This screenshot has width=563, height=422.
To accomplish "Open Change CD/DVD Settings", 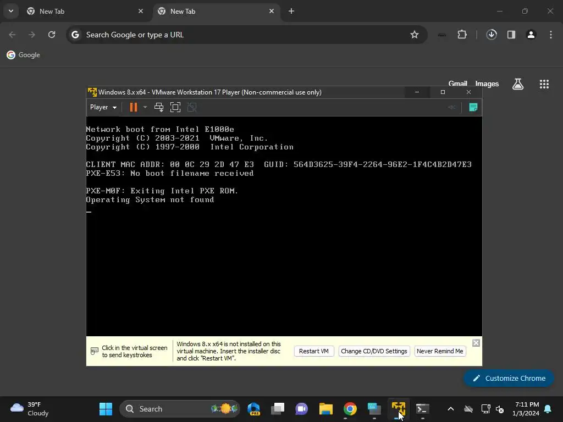I will click(x=374, y=351).
